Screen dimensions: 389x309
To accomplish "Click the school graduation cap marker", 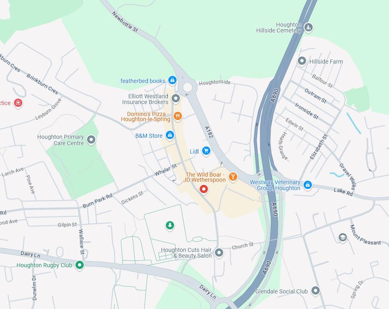I will coord(343,238).
